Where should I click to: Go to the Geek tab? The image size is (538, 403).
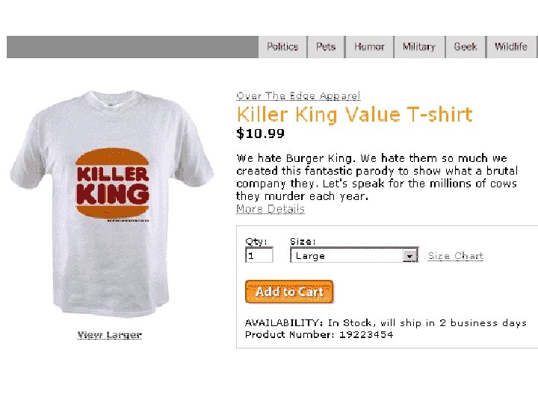click(x=466, y=46)
